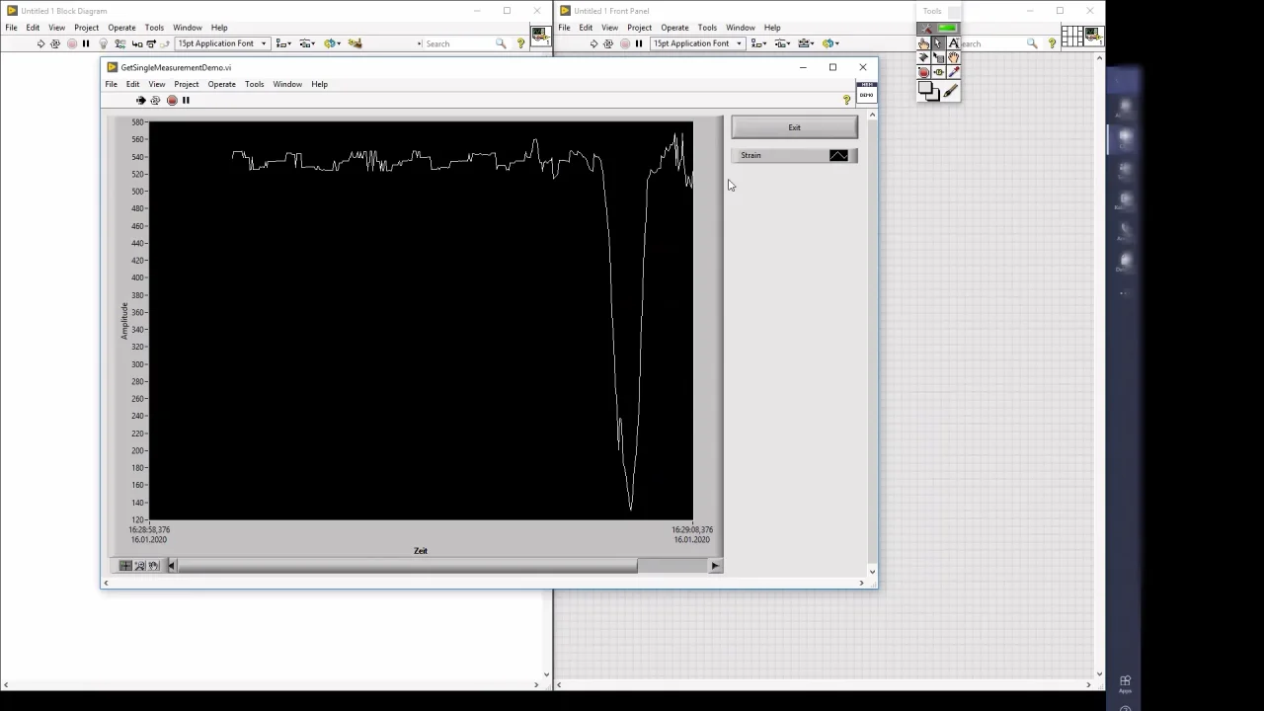Open font dropdown in Front Panel window
Image resolution: width=1264 pixels, height=711 pixels.
point(697,43)
